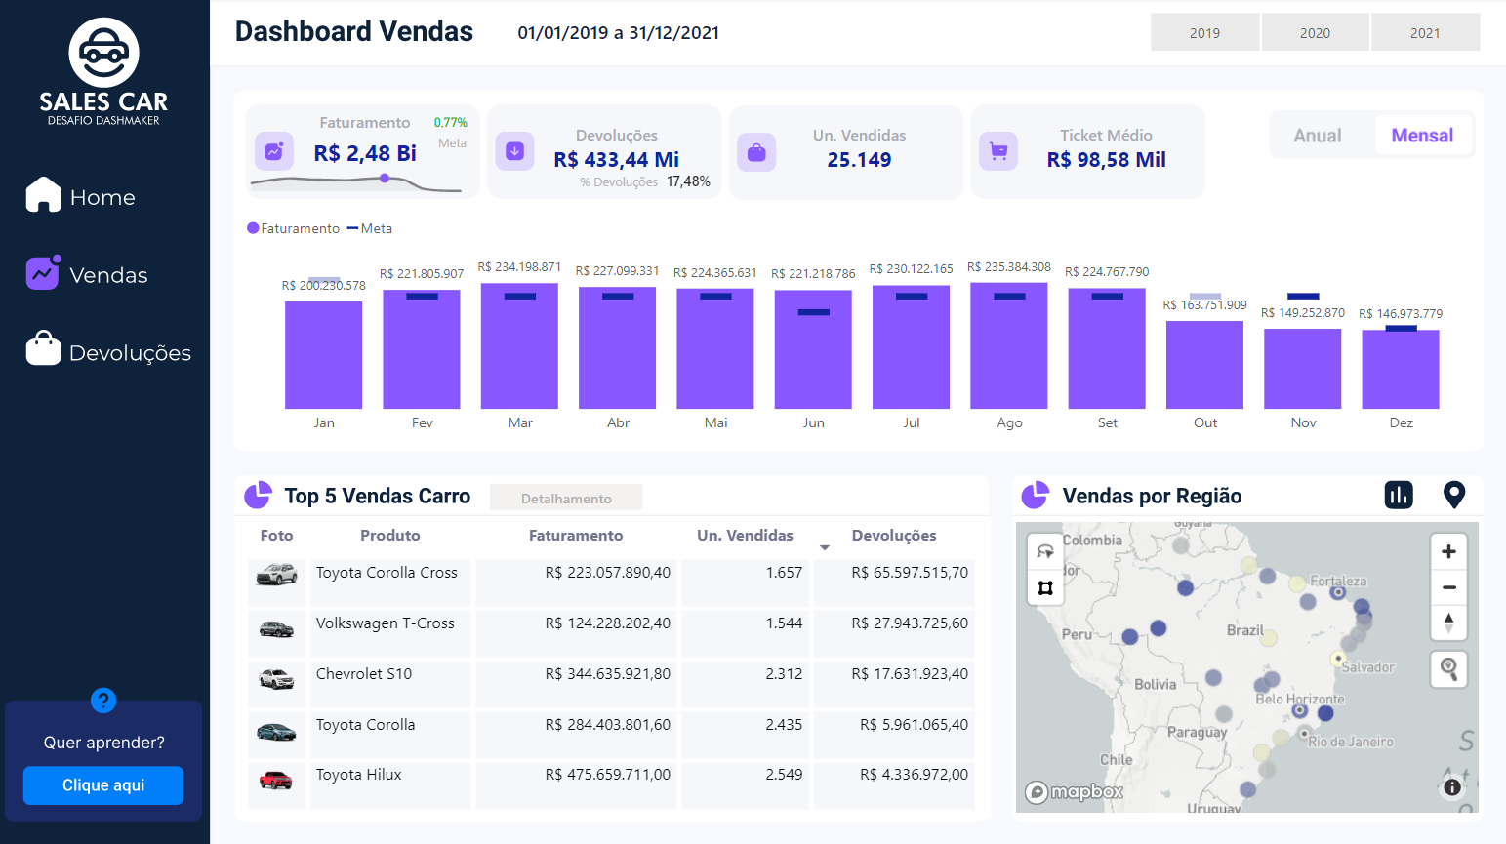Click the Faturamento legend purple dot
The image size is (1506, 844).
tap(253, 228)
